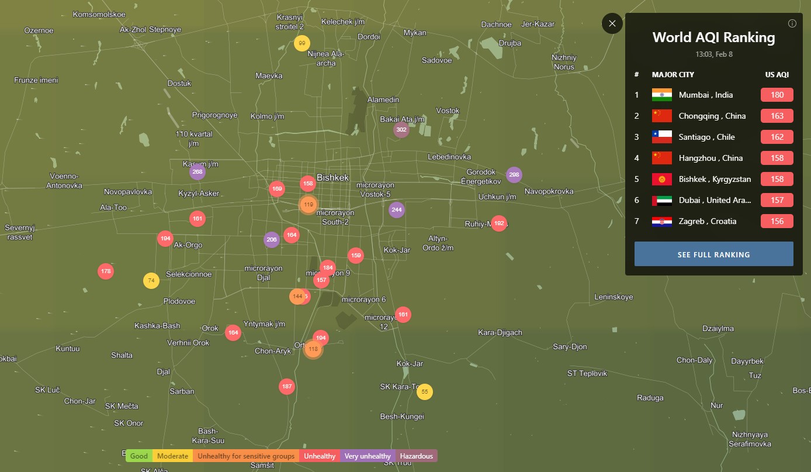Close the World AQI Ranking panel
Viewport: 811px width, 472px height.
pos(612,23)
